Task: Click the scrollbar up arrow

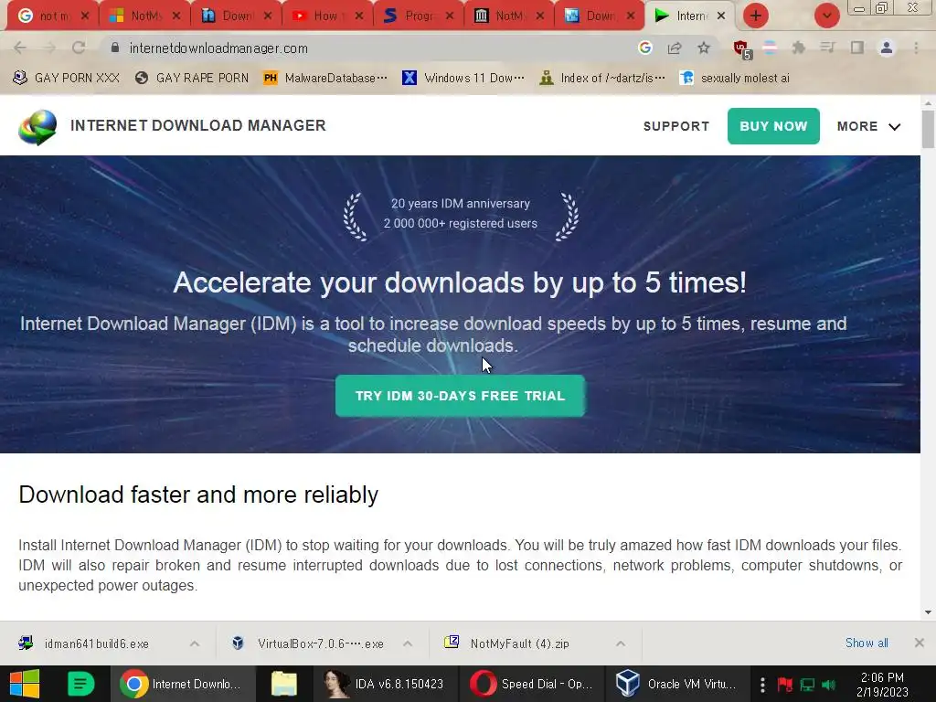Action: 928,103
